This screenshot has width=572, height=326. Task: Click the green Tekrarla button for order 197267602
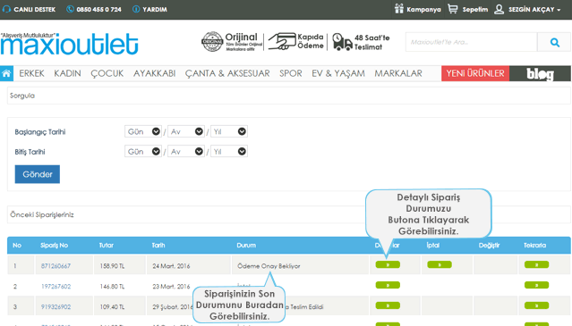536,285
